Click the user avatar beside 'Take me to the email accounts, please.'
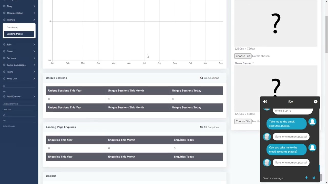The height and width of the screenshot is (184, 328). [312, 122]
